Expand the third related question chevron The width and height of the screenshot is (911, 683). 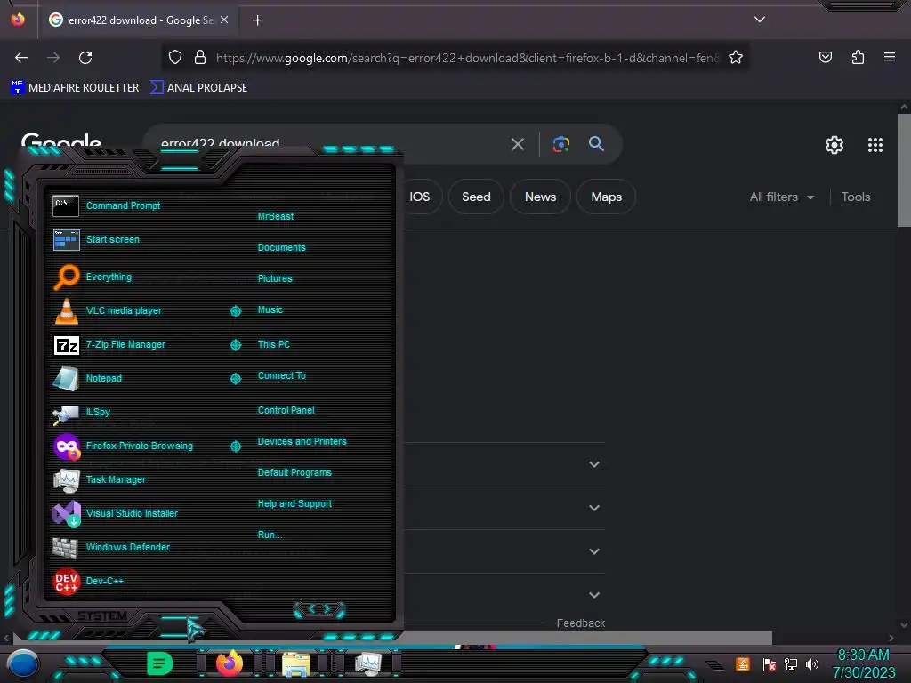593,551
